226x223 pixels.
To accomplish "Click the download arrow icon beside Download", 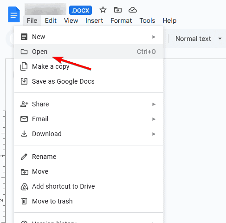I will coord(24,134).
